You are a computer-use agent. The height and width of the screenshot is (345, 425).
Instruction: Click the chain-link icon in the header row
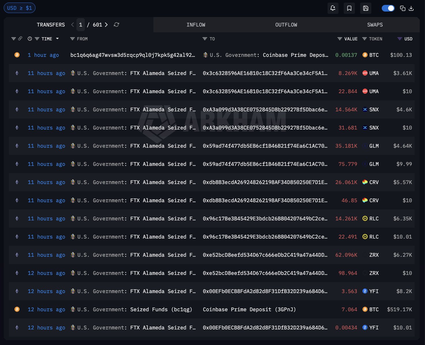click(x=20, y=38)
